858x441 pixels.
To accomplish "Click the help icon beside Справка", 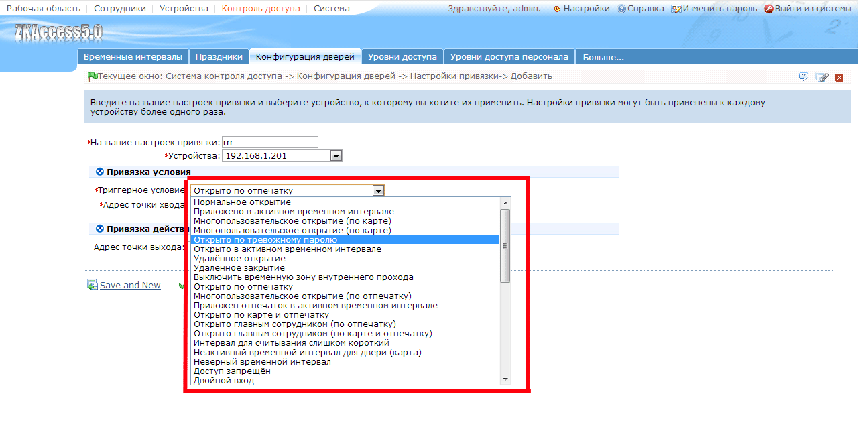I will (621, 9).
